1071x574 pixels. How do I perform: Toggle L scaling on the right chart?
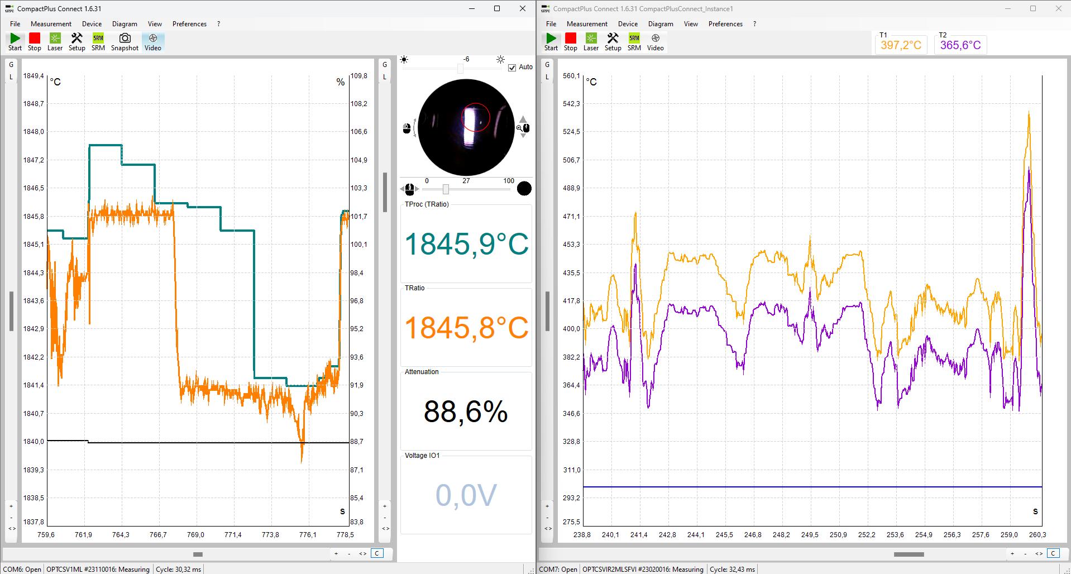pos(546,76)
